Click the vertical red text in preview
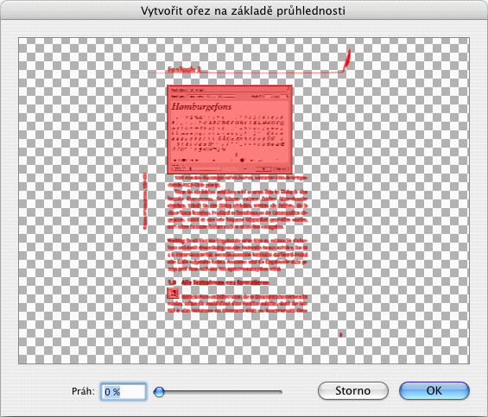Viewport: 488px width, 417px height. pyautogui.click(x=145, y=201)
